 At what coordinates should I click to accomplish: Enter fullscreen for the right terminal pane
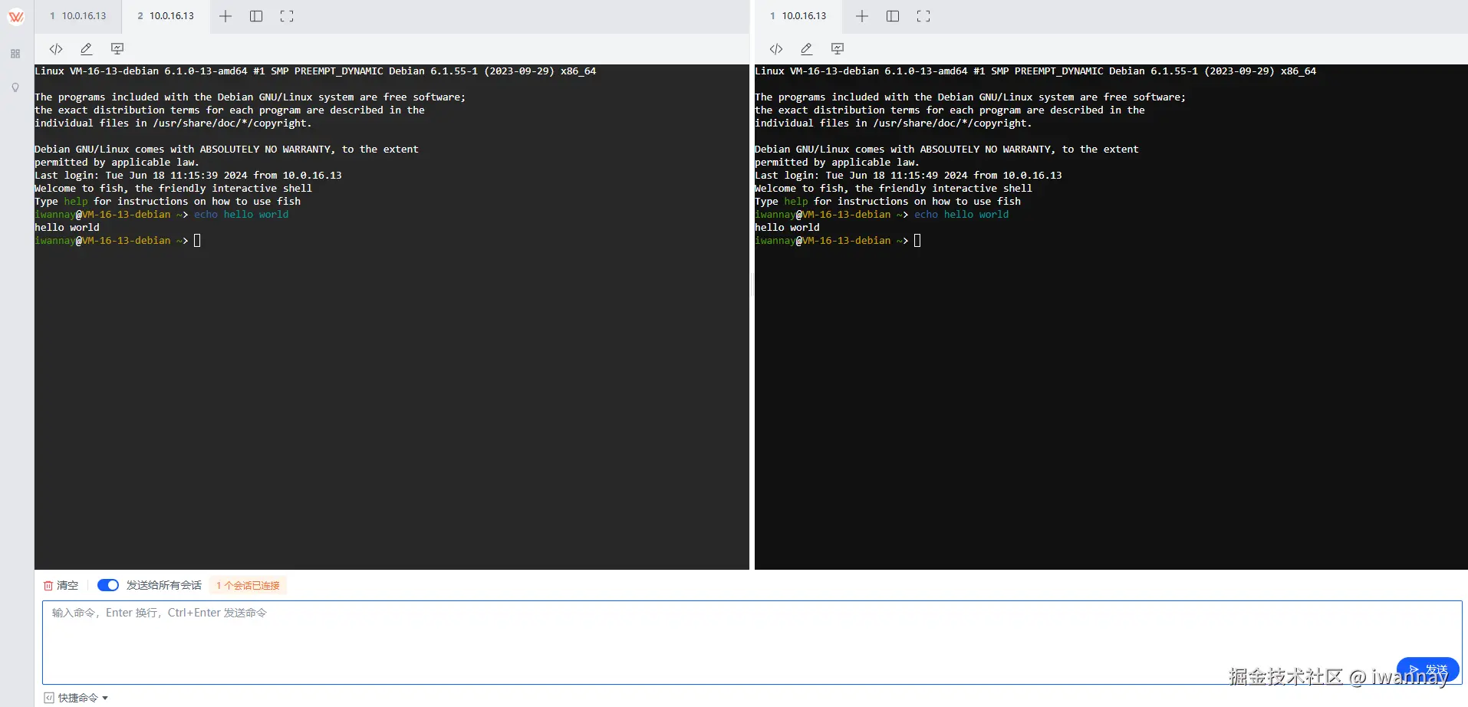pyautogui.click(x=923, y=15)
